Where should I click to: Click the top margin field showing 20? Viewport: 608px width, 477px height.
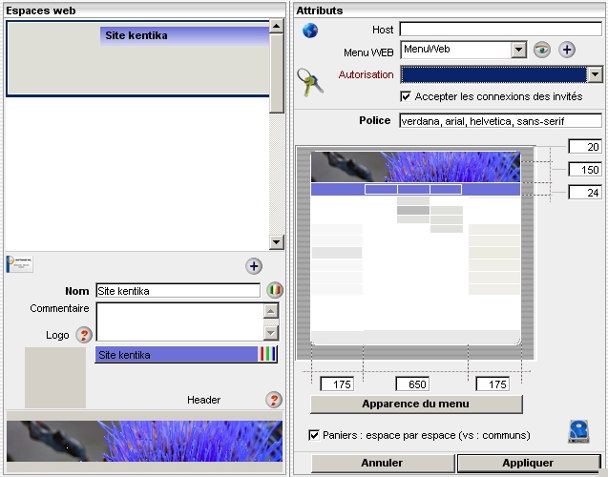pyautogui.click(x=585, y=147)
